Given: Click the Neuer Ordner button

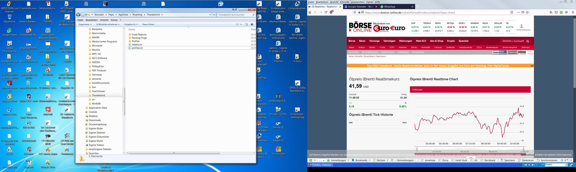Looking at the screenshot, I should pyautogui.click(x=148, y=24).
